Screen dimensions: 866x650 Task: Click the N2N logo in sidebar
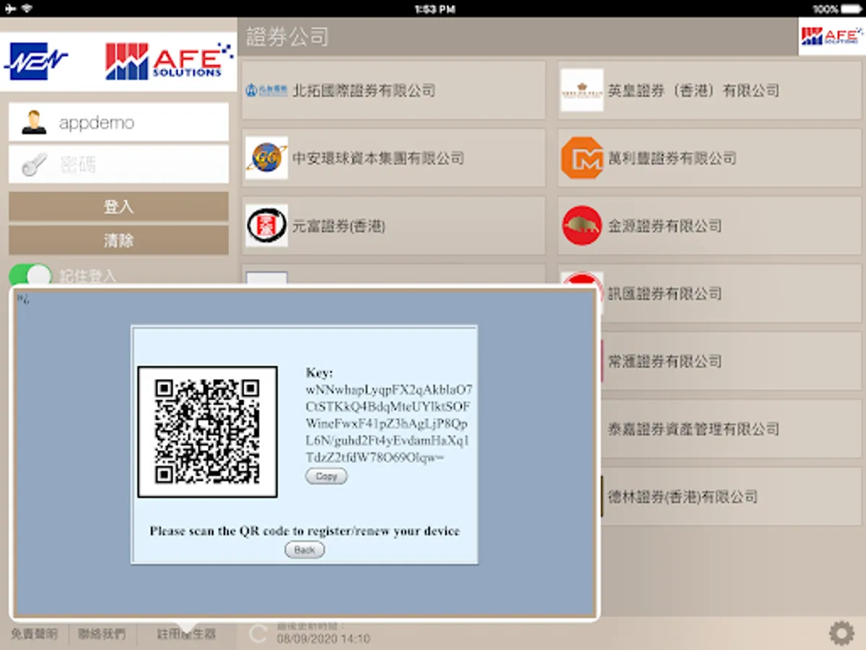click(x=36, y=61)
